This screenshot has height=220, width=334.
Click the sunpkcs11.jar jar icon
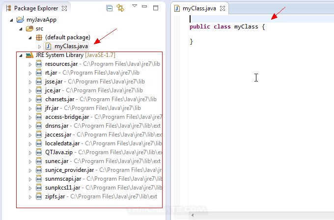(39, 188)
